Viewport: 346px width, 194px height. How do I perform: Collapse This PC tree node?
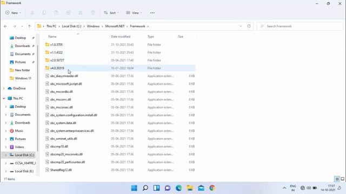pos(4,99)
